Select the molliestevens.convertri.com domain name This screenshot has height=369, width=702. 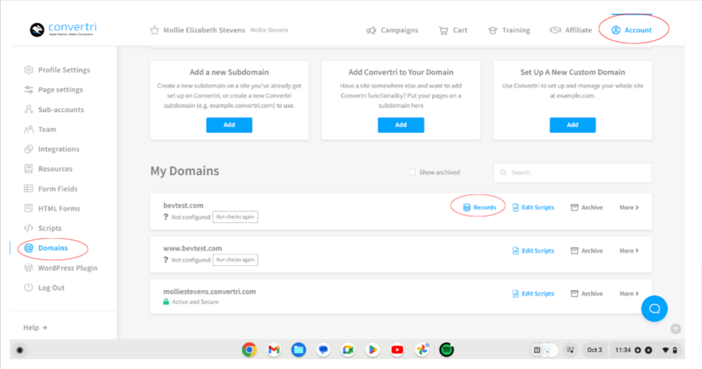pos(210,292)
